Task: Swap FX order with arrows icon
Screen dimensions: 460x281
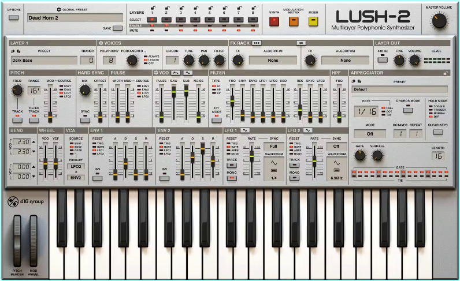Action: (301, 43)
